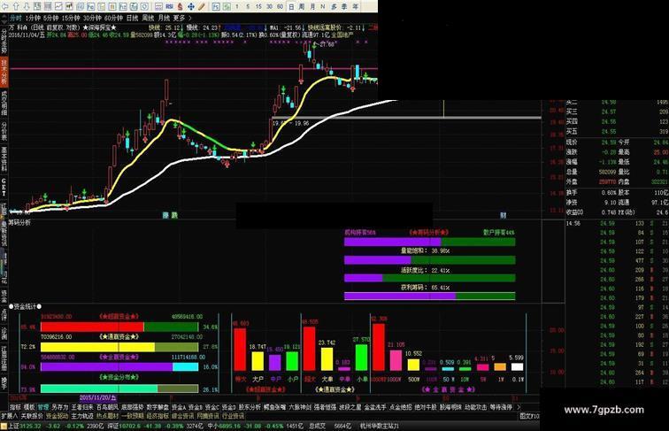Select quarterly period '季' in toolbar
Image resolution: width=669 pixels, height=431 pixels.
tap(344, 7)
